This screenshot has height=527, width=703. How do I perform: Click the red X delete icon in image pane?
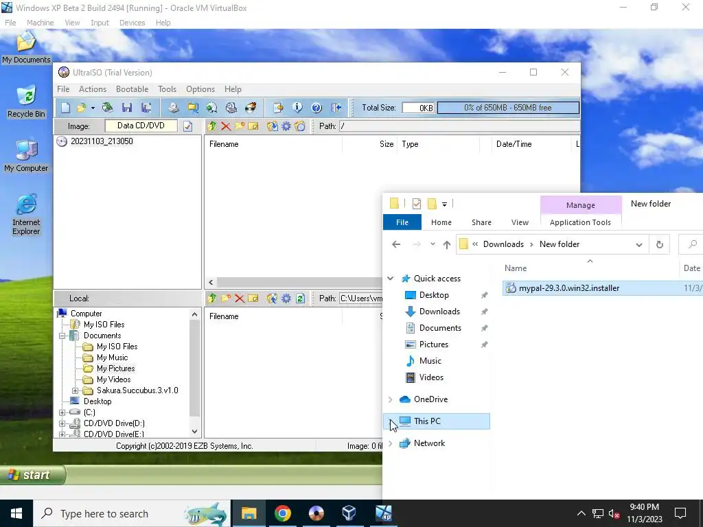point(226,126)
